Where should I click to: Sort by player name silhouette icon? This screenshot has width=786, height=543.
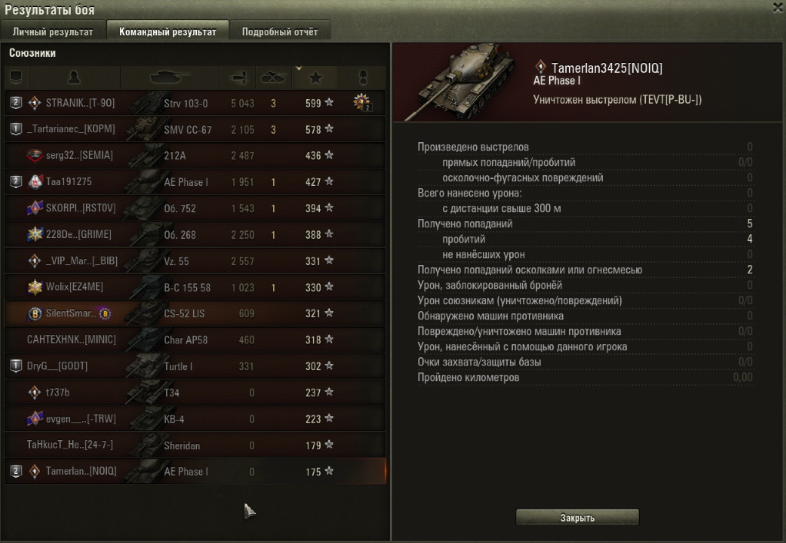coord(74,78)
